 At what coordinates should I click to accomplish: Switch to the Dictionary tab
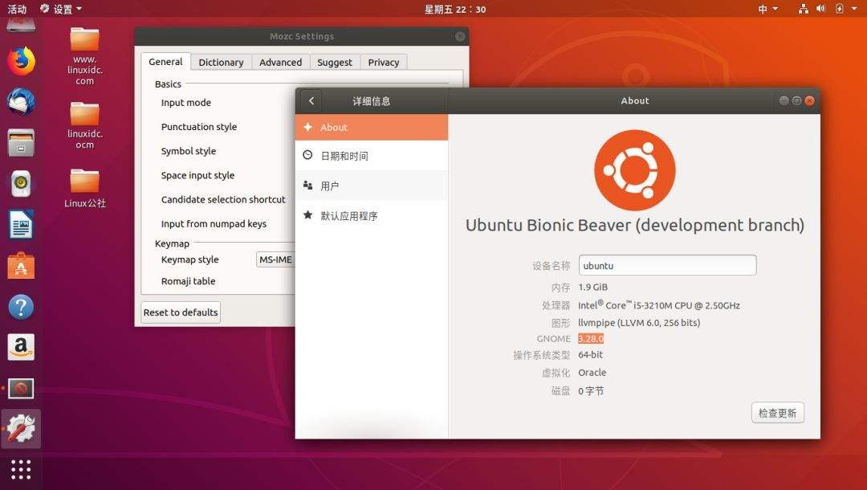(221, 62)
